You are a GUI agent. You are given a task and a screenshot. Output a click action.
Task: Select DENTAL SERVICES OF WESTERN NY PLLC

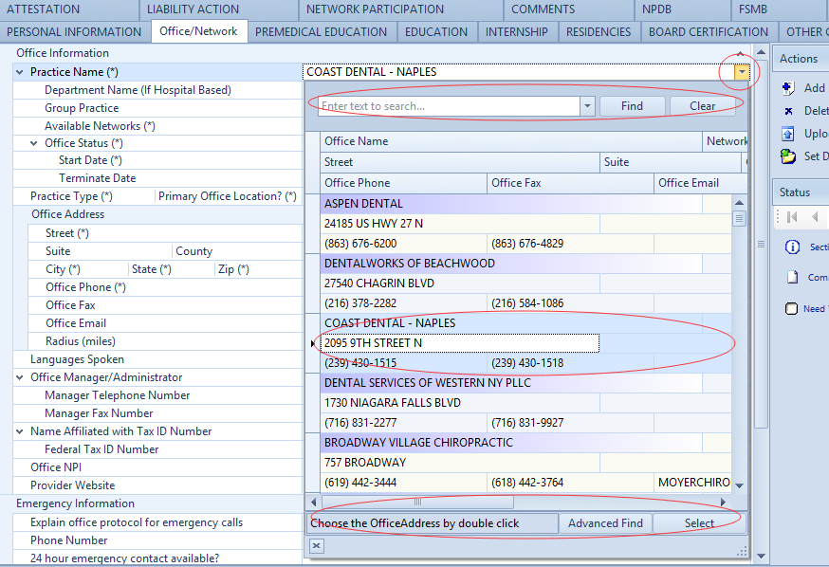510,382
